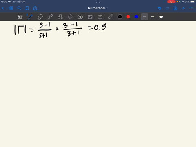Image resolution: width=196 pixels, height=147 pixels.
Task: Tap the three-dot multitasking handle
Action: pos(98,2)
